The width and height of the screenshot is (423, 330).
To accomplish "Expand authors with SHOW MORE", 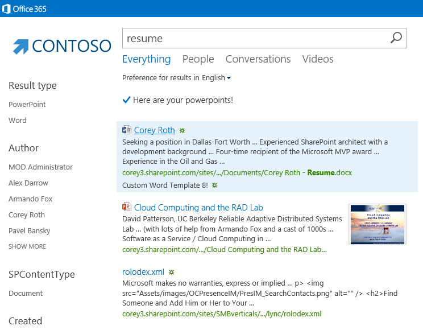I will (27, 246).
